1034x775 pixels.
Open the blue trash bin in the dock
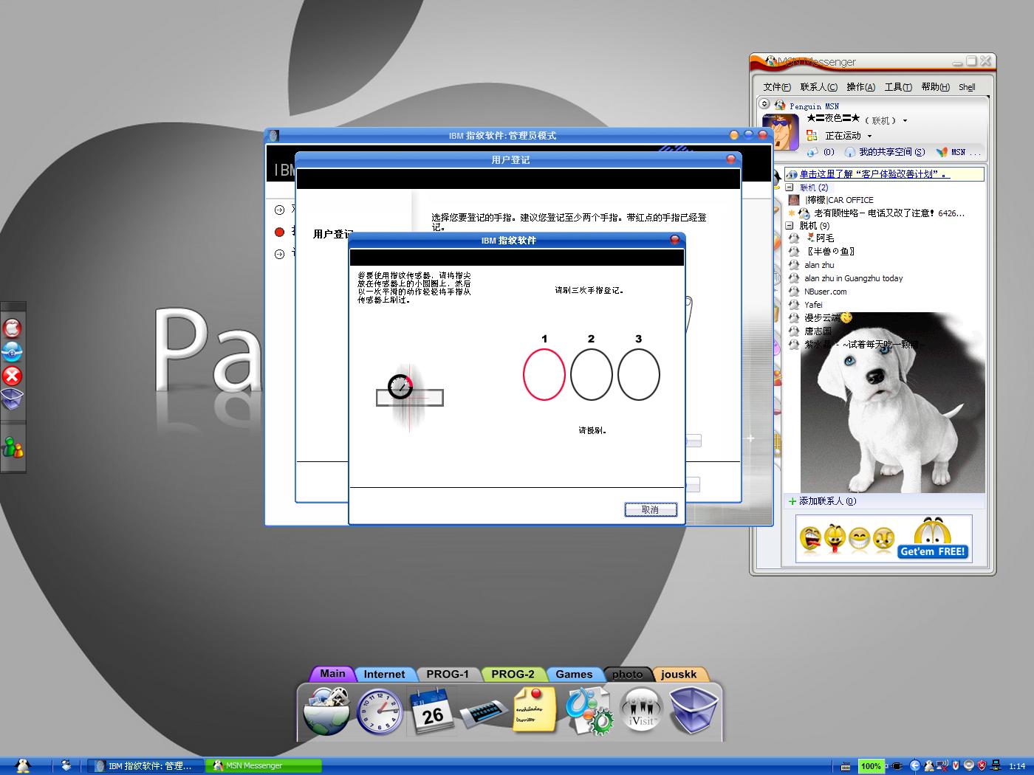[x=693, y=710]
